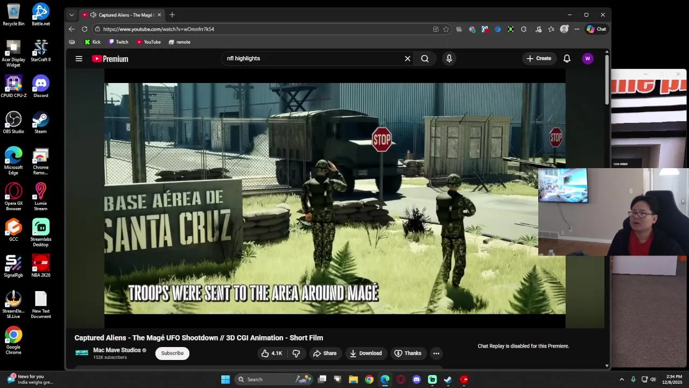Screen dimensions: 689x388
Task: Open New Text Document on desktop
Action: click(41, 305)
